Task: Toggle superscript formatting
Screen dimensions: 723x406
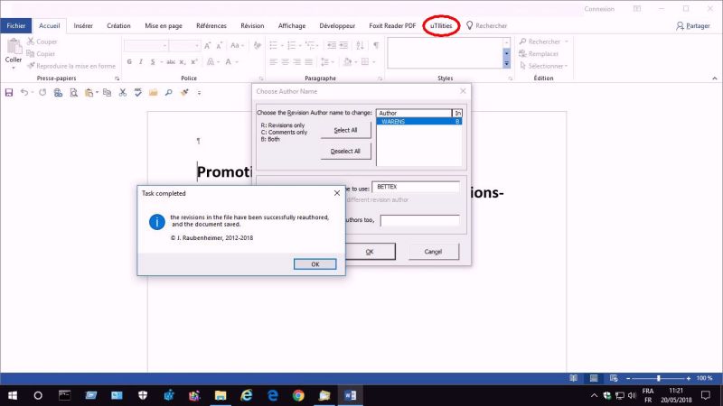Action: pyautogui.click(x=194, y=61)
